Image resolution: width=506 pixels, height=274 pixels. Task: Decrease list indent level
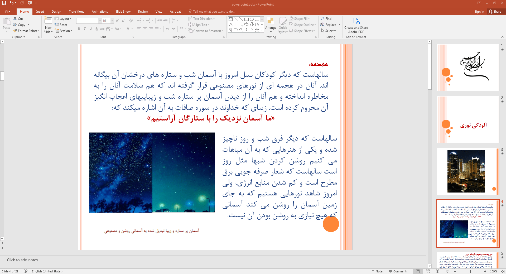pos(159,21)
